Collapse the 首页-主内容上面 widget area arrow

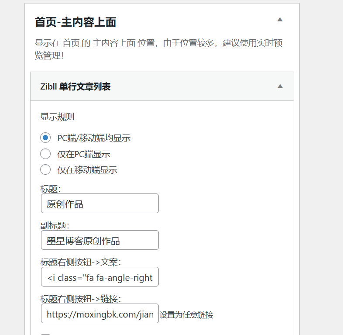(x=280, y=20)
